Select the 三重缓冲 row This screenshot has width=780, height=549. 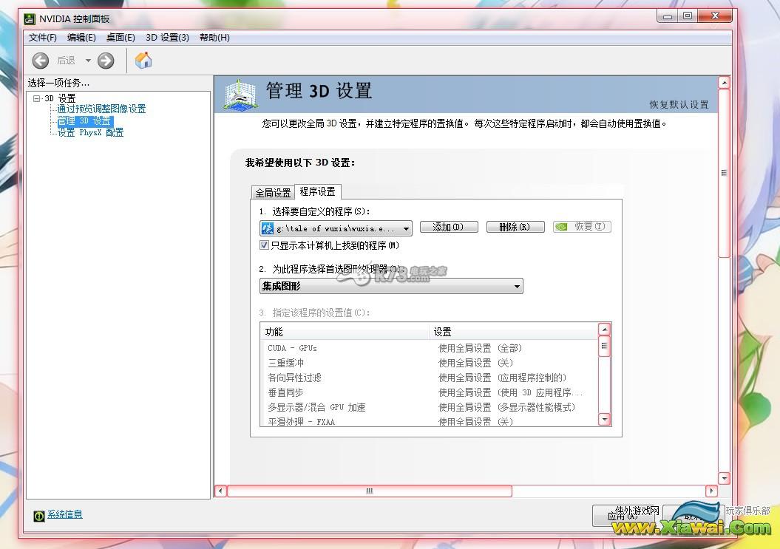429,363
